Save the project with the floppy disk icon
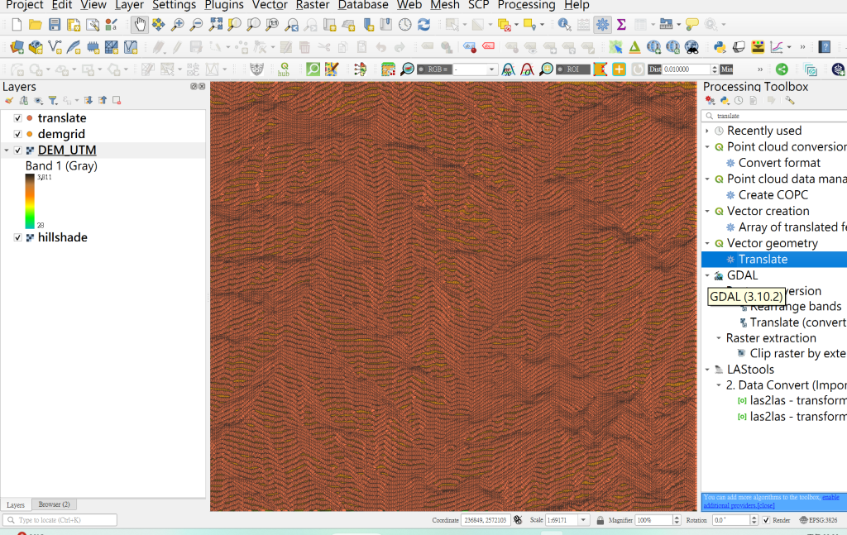The width and height of the screenshot is (847, 535). click(x=54, y=24)
